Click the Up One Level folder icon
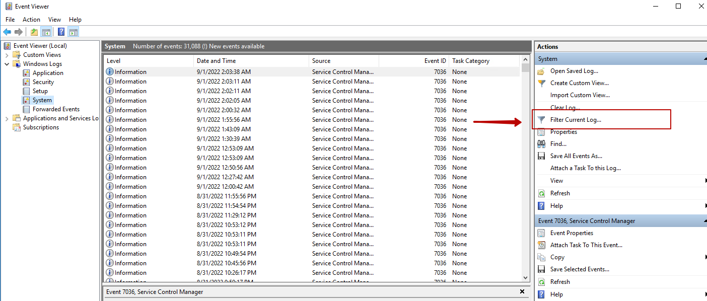707x301 pixels. (34, 32)
